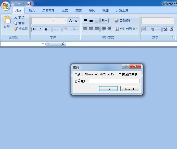Expand the 粘贴 paste options arrow
Image resolution: width=177 pixels, height=149 pixels.
[7, 31]
